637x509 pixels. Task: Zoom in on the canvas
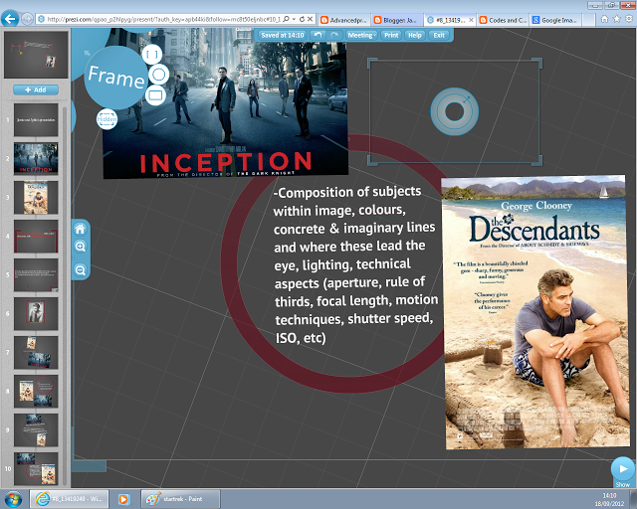pyautogui.click(x=81, y=247)
